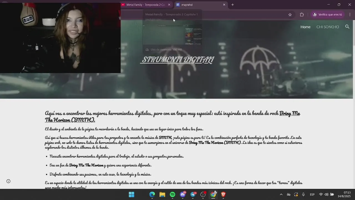Image resolution: width=355 pixels, height=200 pixels.
Task: Click the 'Disfrute combinando sus pasiones' bullet
Action: pos(100,174)
